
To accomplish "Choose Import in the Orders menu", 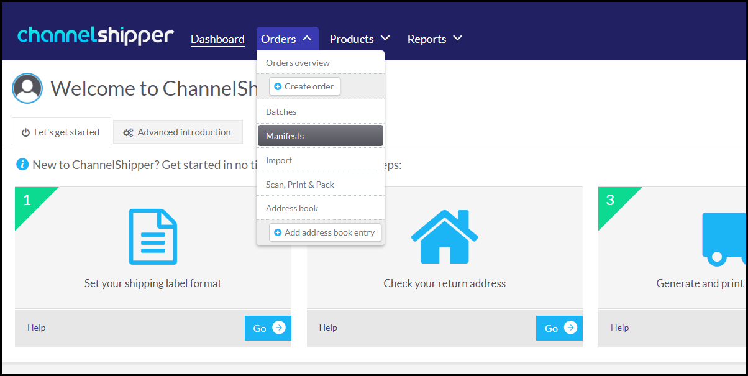I will 279,160.
